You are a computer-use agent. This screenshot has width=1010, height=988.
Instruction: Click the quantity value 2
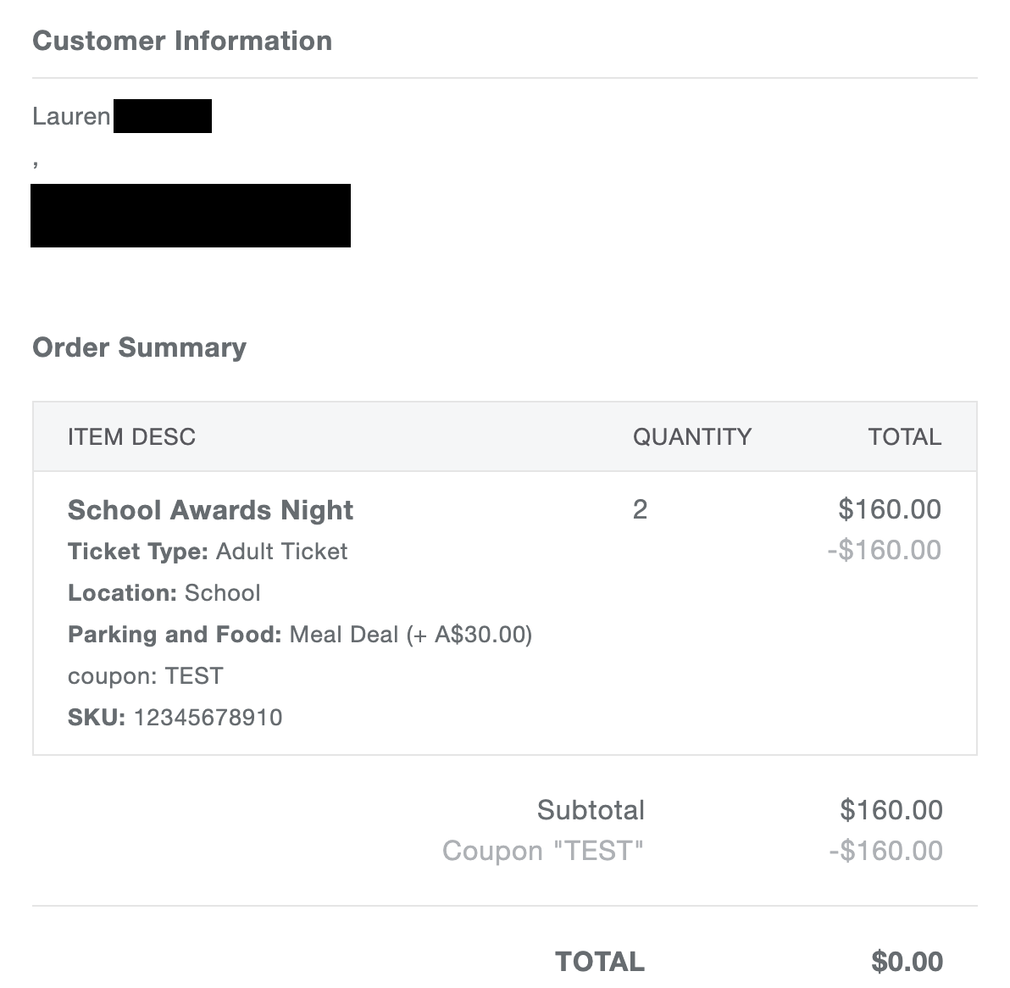tap(640, 509)
